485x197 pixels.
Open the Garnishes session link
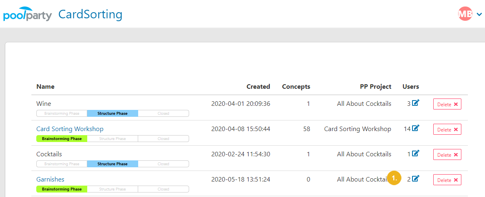point(51,179)
